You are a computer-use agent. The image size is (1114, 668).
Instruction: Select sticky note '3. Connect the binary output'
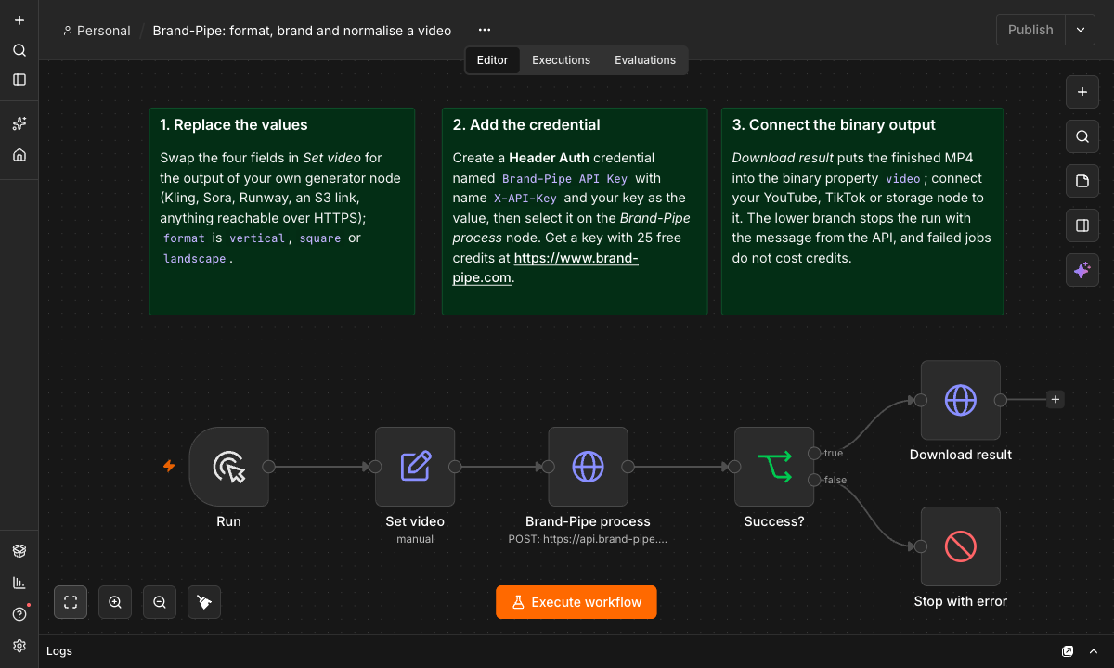pos(862,212)
